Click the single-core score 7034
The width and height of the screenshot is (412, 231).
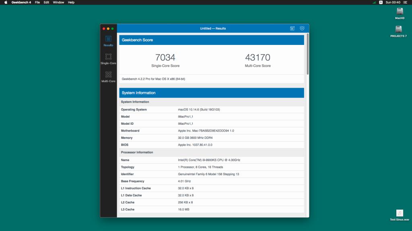[x=165, y=57]
